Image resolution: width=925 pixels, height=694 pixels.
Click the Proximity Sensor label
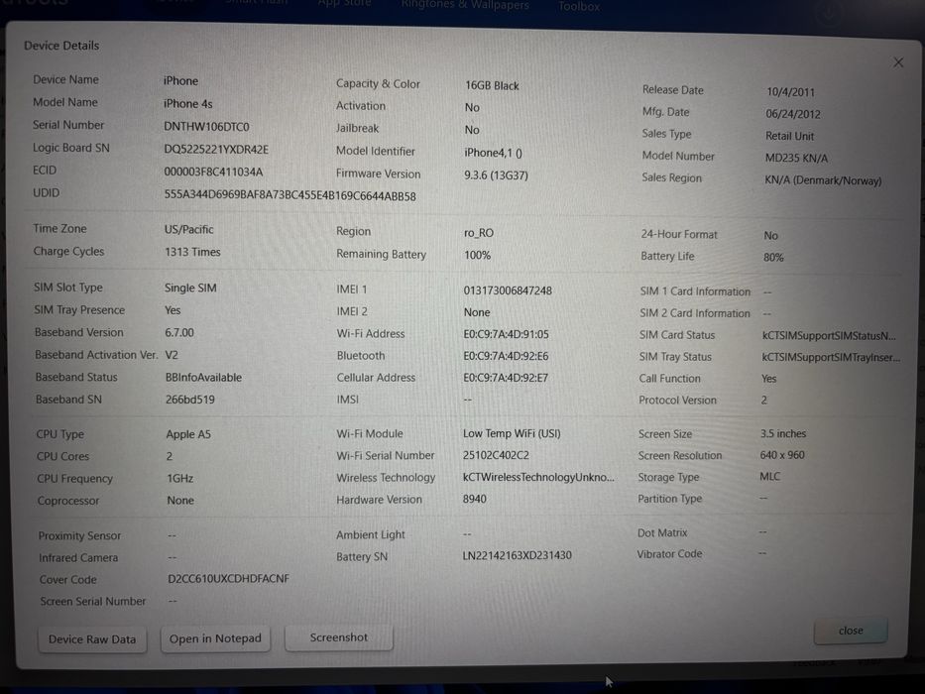tap(79, 535)
